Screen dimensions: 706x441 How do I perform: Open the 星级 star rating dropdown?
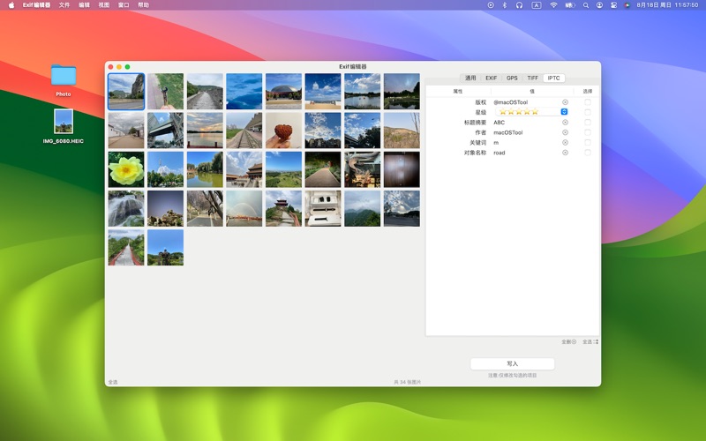[564, 112]
